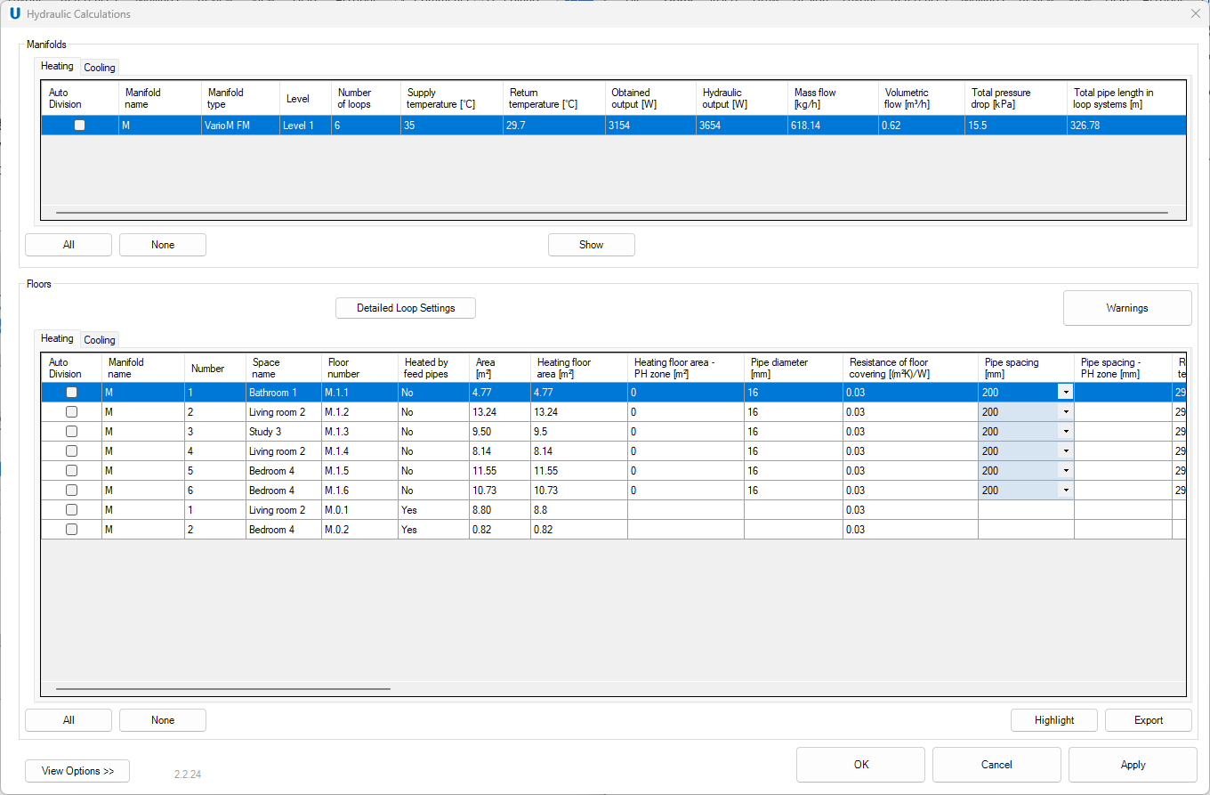The width and height of the screenshot is (1210, 795).
Task: Select Yes cell for floor M.0.1
Action: [x=433, y=510]
